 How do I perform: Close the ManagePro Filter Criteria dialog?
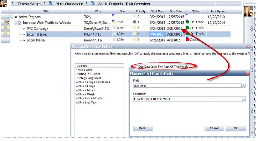pyautogui.click(x=247, y=73)
